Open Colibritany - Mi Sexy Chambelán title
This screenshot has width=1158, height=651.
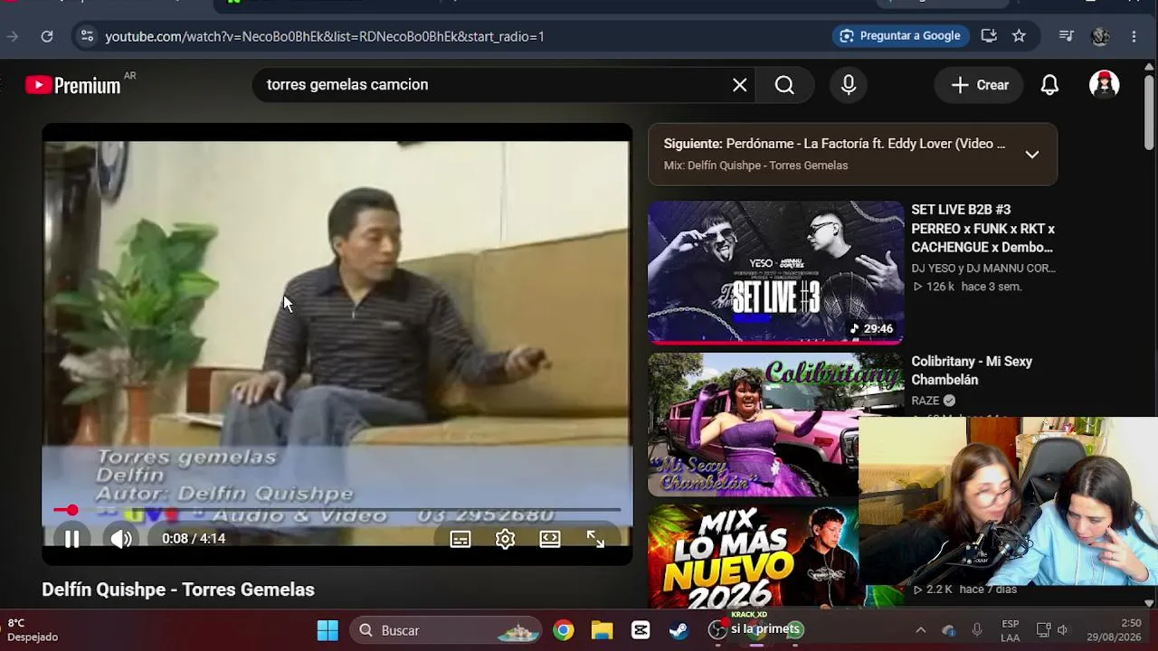[x=972, y=371]
